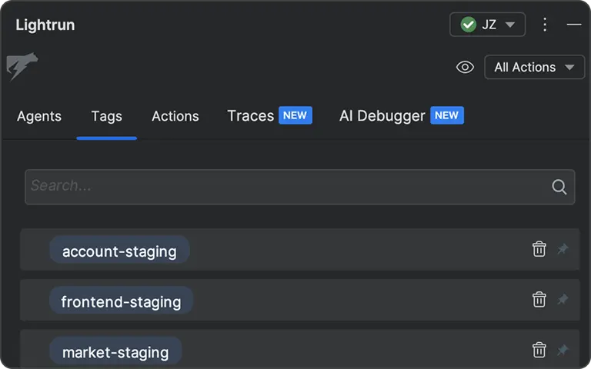Viewport: 591px width, 369px height.
Task: Delete the account-staging tag
Action: pos(539,249)
